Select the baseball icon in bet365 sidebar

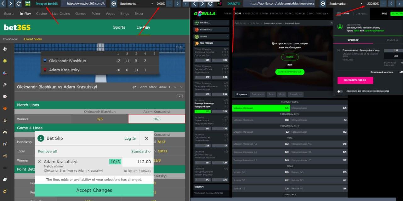(5, 96)
